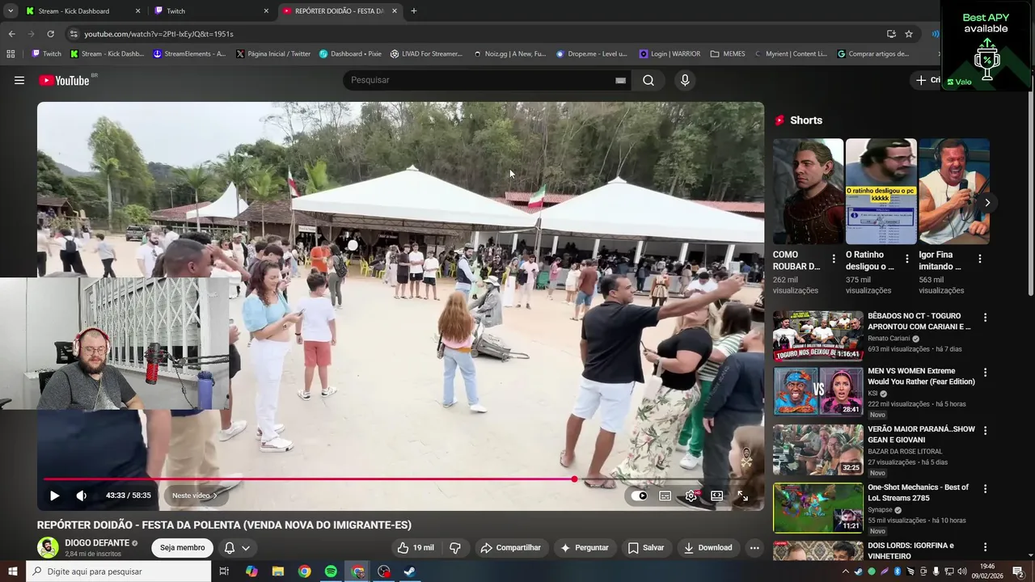Seek using the red progress bar scrubber

click(x=574, y=479)
